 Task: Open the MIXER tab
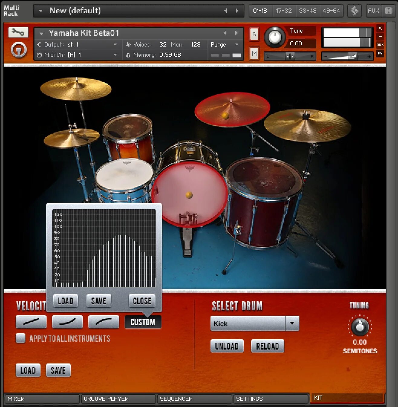pyautogui.click(x=42, y=399)
